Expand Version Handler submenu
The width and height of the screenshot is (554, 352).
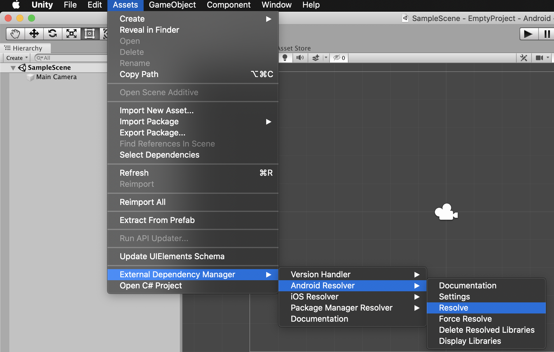353,274
